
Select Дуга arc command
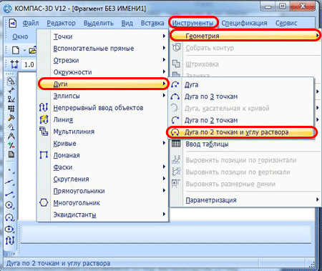click(x=241, y=84)
